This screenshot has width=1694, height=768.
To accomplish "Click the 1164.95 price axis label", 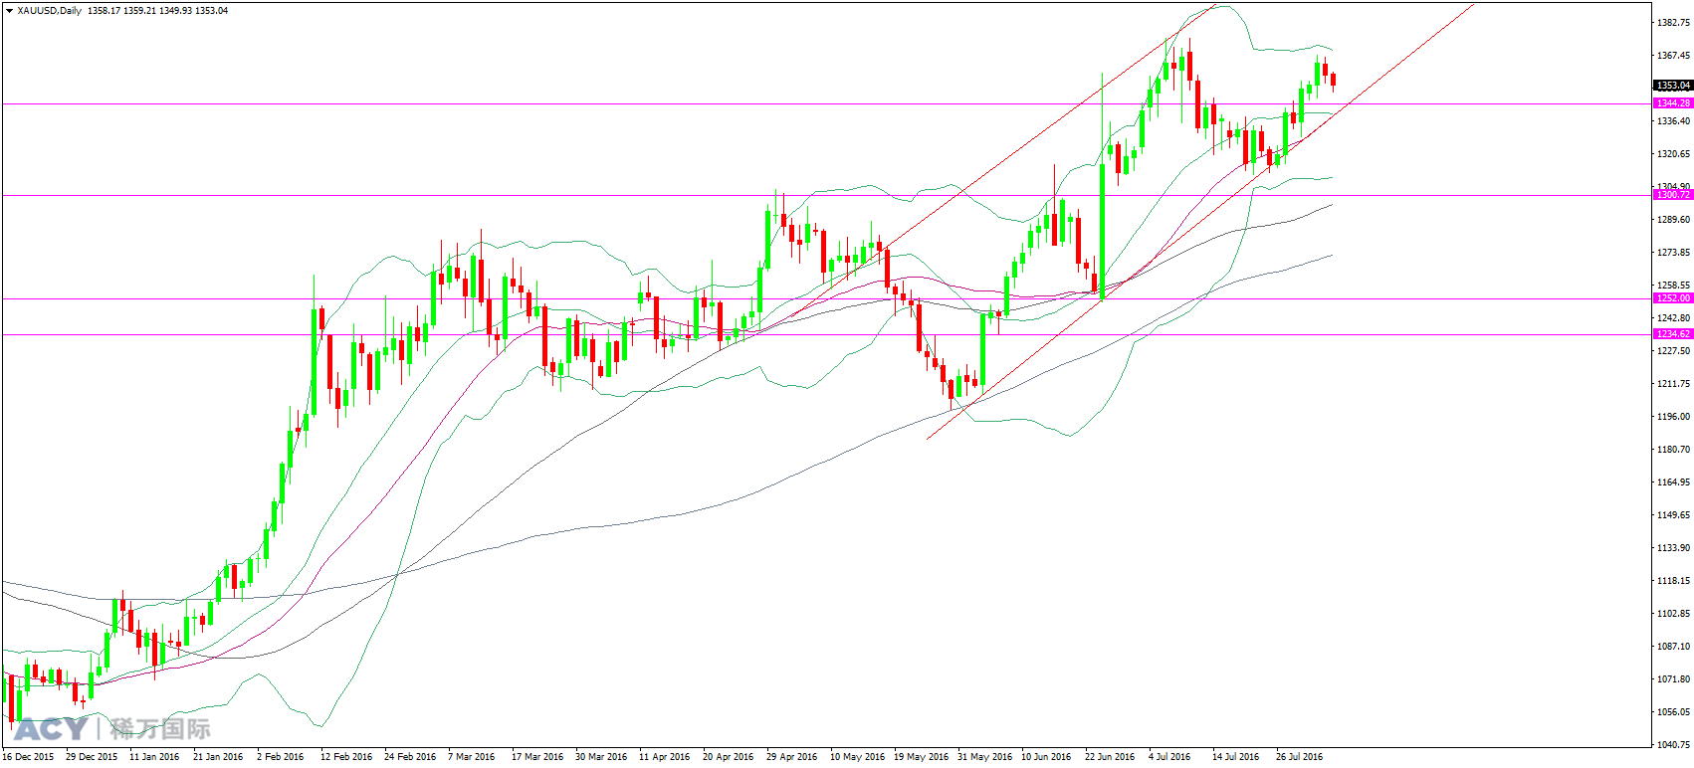I will 1673,481.
